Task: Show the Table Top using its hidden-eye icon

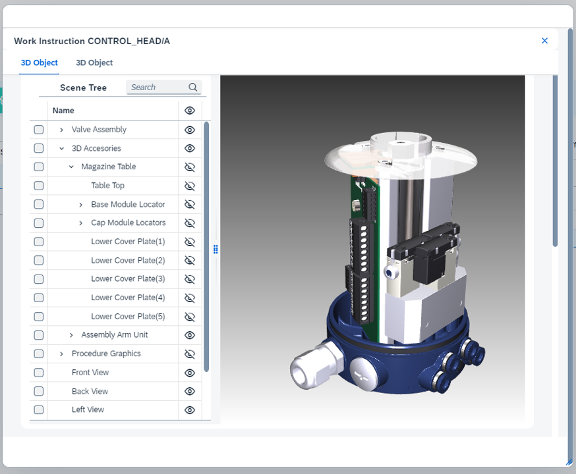Action: [x=190, y=186]
